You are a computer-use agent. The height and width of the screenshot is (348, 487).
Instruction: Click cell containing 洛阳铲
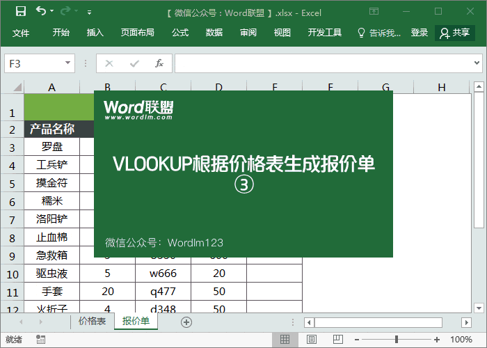click(x=52, y=219)
